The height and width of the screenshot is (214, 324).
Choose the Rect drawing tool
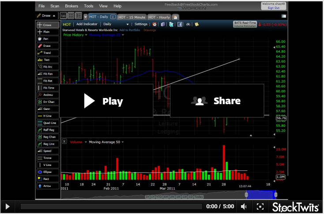[x=48, y=179]
